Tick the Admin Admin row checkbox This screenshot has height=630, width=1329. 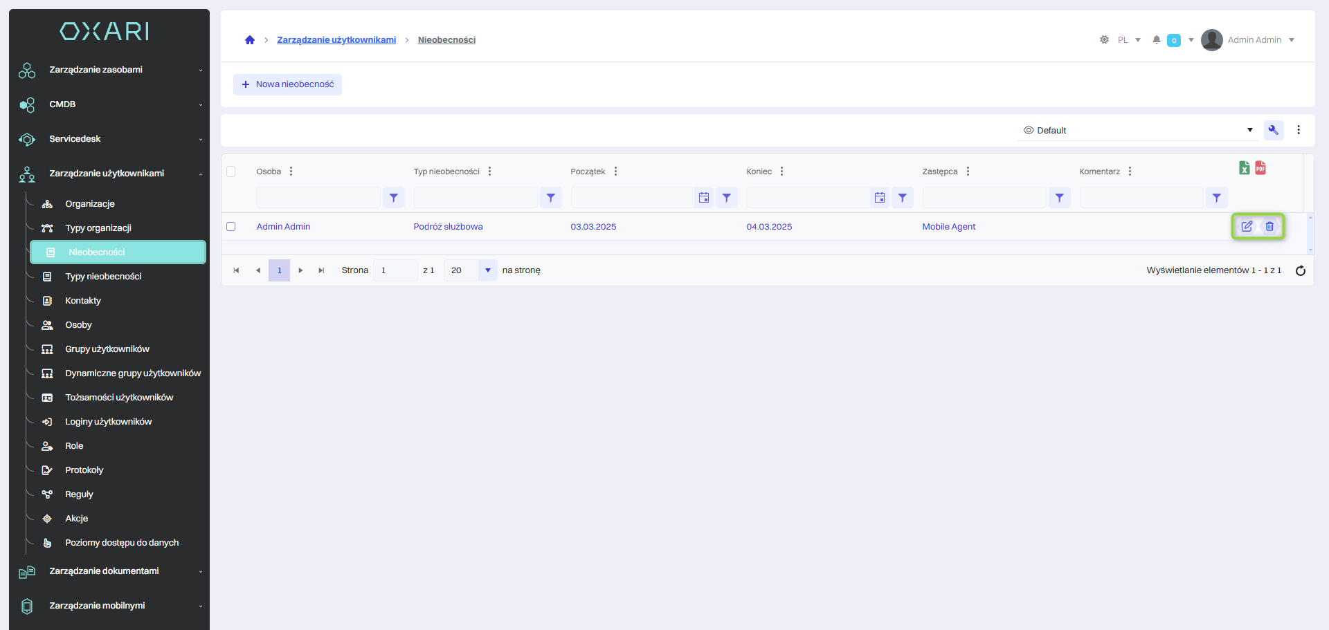[231, 227]
